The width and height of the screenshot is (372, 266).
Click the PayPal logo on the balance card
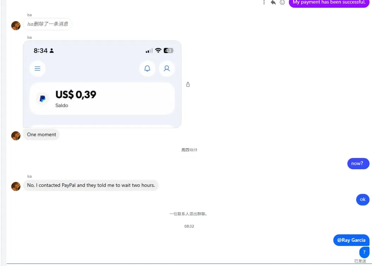43,99
